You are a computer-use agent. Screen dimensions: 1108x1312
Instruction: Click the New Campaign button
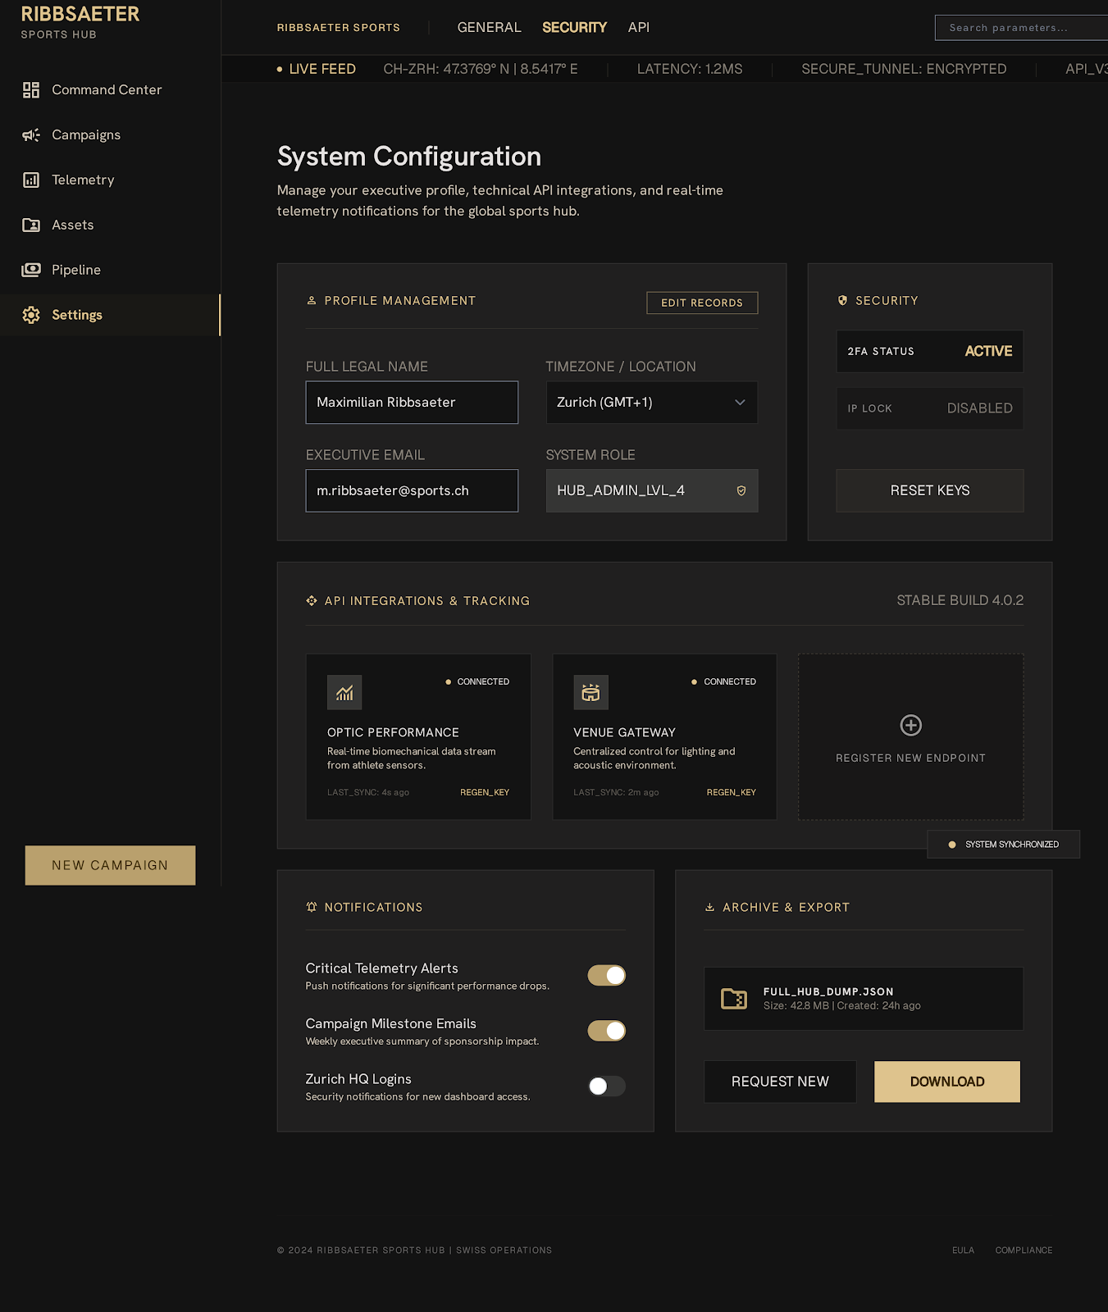(x=110, y=865)
